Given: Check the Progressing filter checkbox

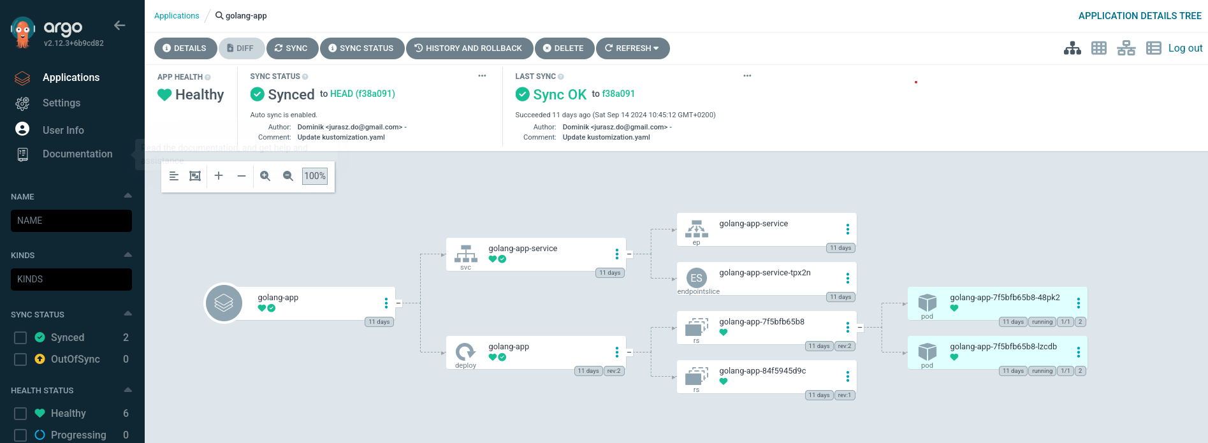Looking at the screenshot, I should point(20,435).
